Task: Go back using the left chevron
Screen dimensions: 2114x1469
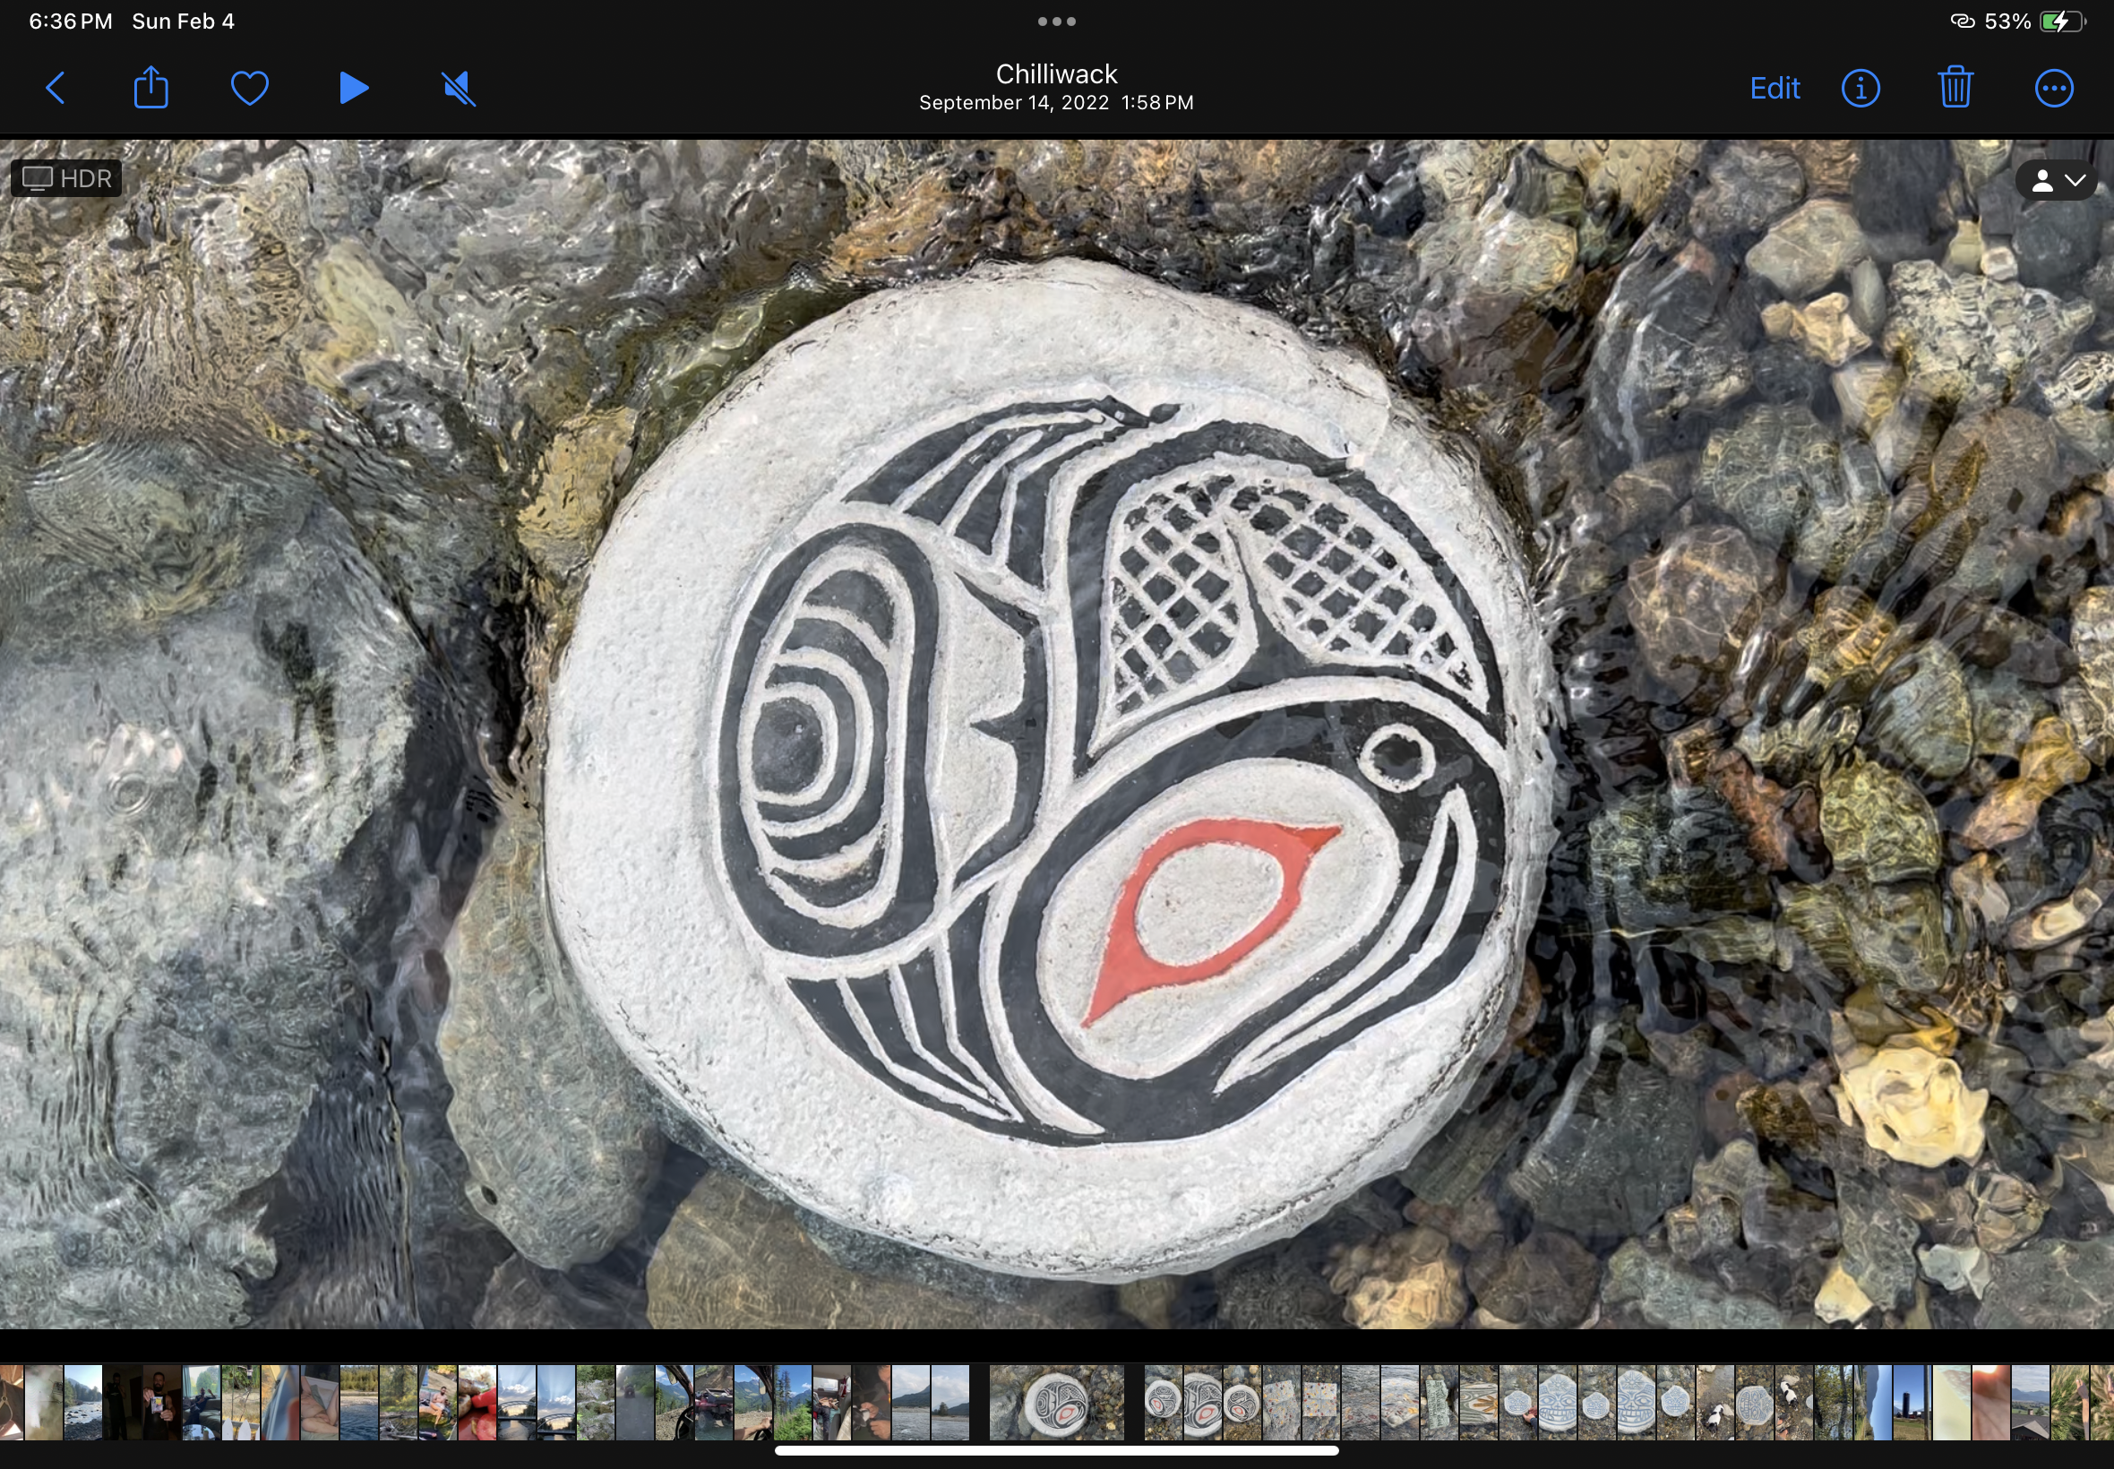Action: [x=56, y=89]
